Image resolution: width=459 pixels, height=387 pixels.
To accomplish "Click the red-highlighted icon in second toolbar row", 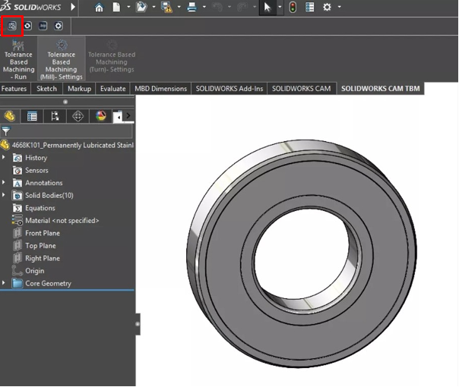I will click(11, 25).
